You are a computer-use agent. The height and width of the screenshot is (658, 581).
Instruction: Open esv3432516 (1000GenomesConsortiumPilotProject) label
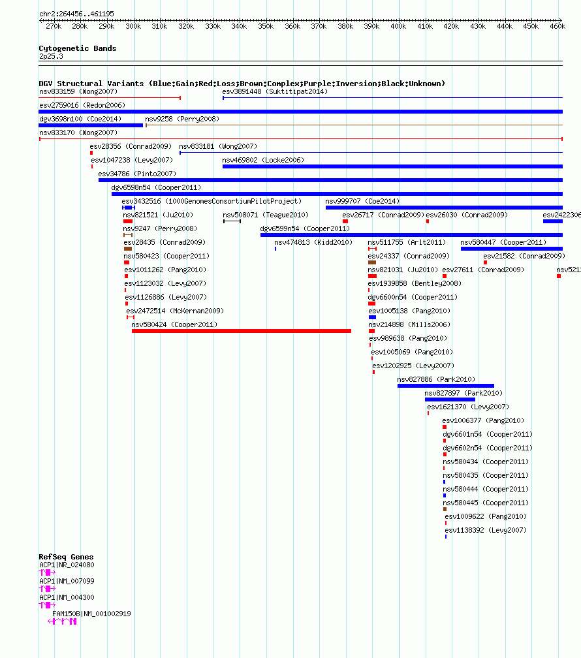212,201
